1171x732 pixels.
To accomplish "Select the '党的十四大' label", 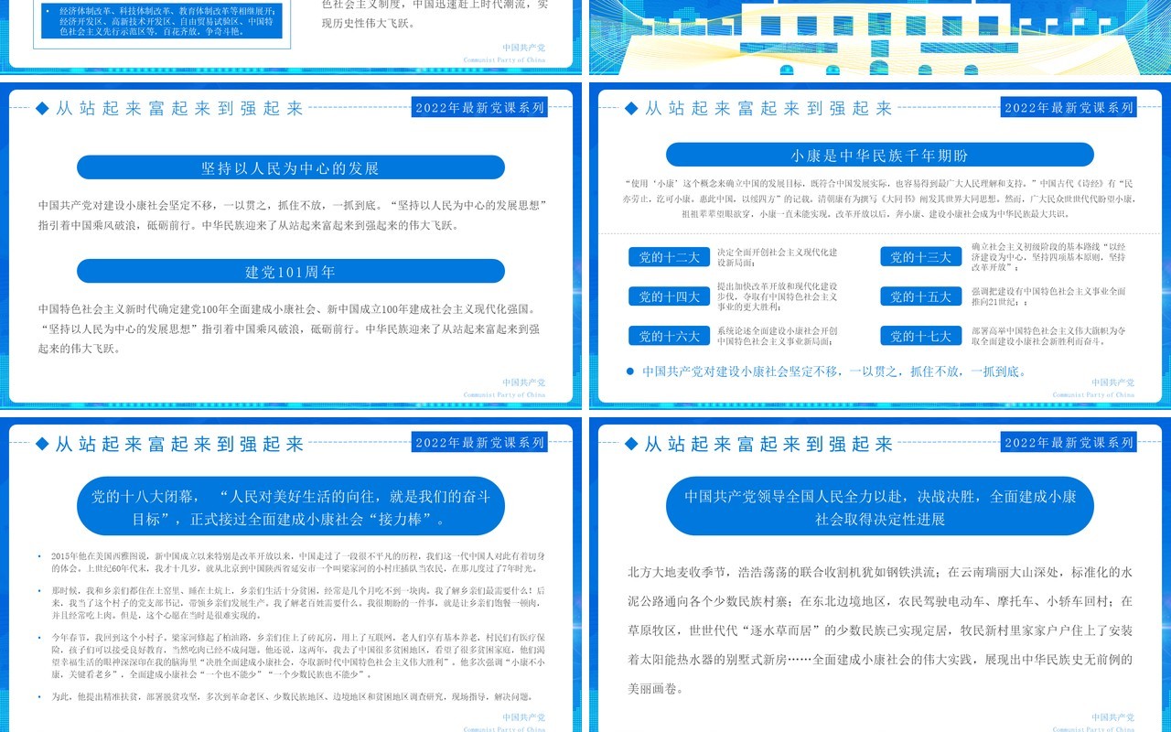I will [x=669, y=296].
